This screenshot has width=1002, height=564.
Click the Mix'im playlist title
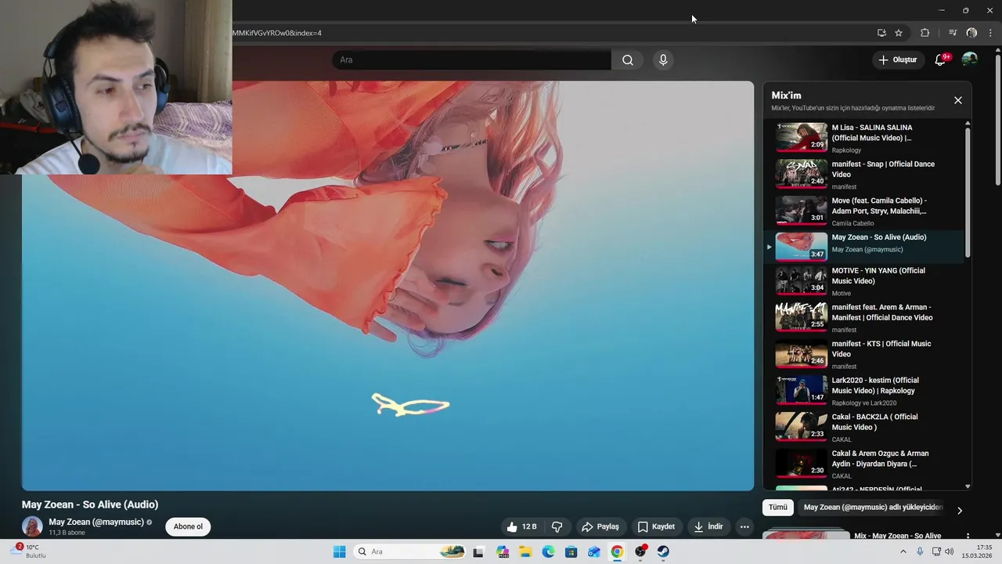(x=786, y=96)
